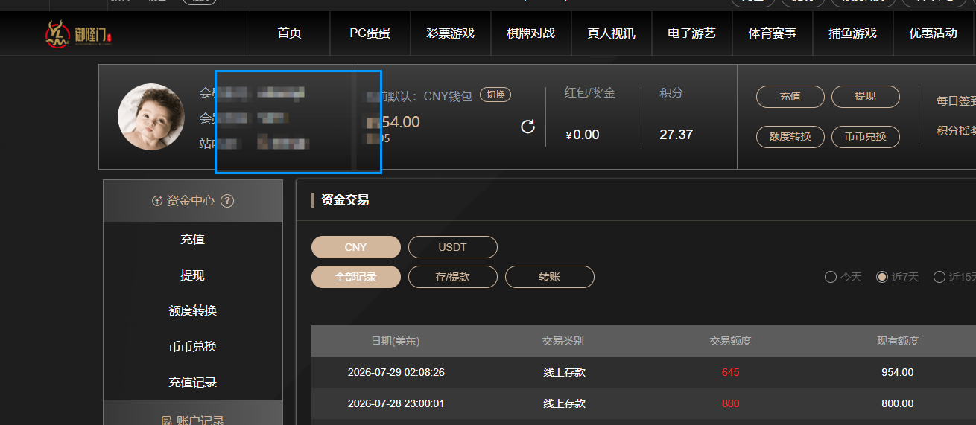Click the 充值 button in account panel
The image size is (976, 425).
click(x=790, y=97)
